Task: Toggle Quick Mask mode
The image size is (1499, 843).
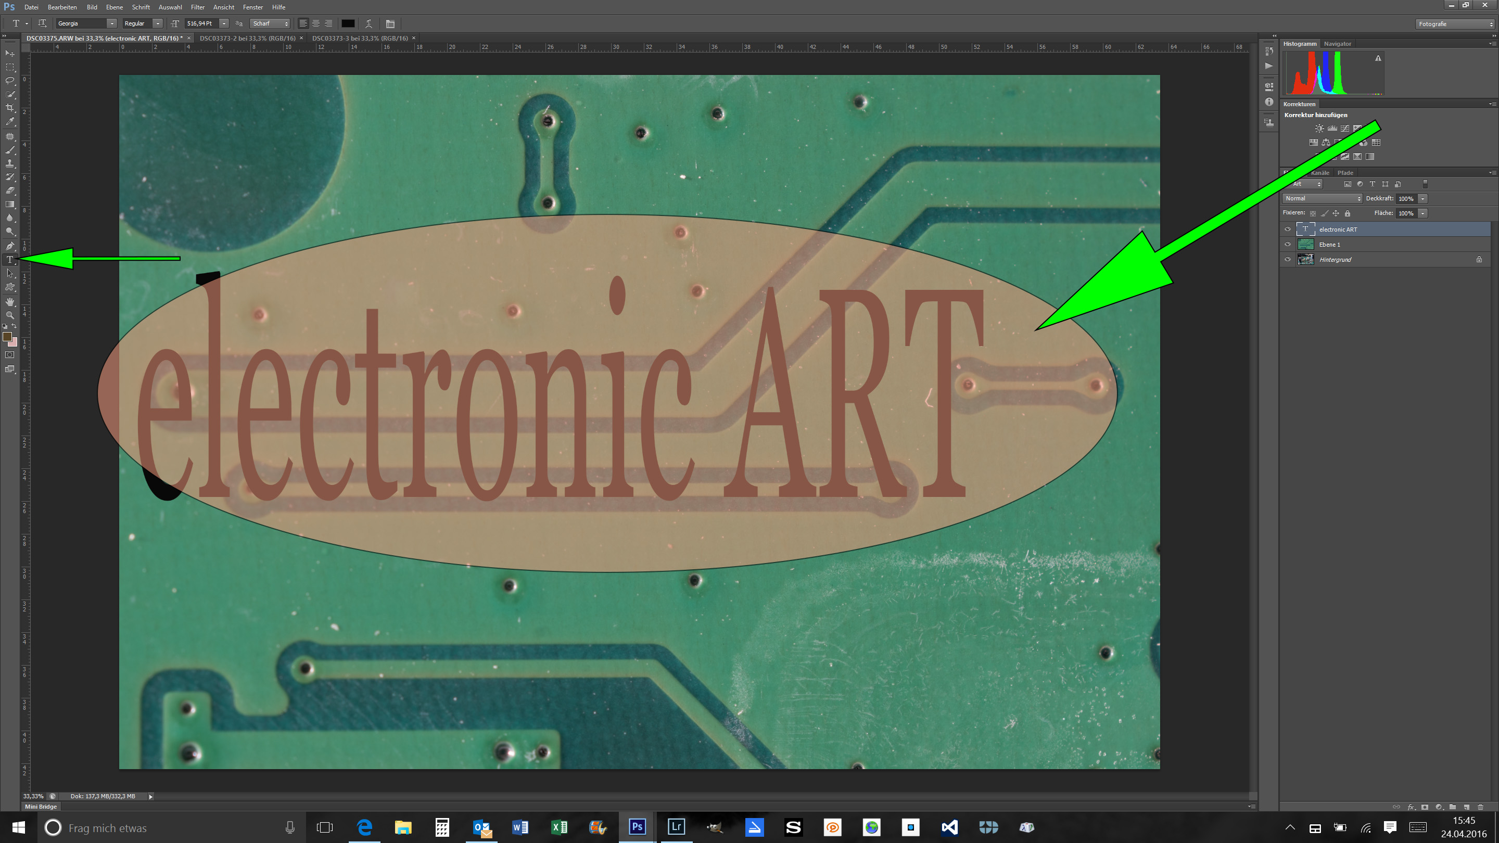Action: [x=10, y=355]
